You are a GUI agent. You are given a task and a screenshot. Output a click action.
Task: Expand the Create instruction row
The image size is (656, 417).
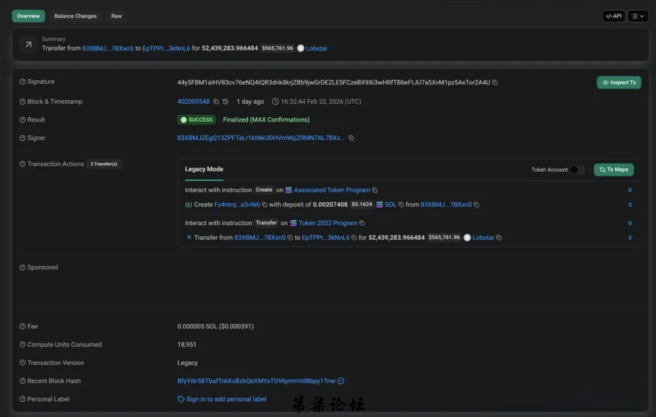pos(630,190)
